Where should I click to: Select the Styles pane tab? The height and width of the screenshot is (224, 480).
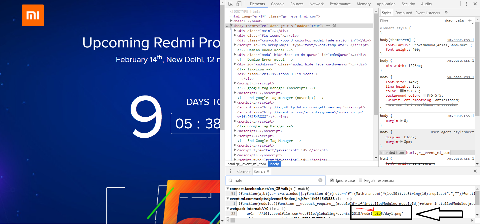click(386, 13)
